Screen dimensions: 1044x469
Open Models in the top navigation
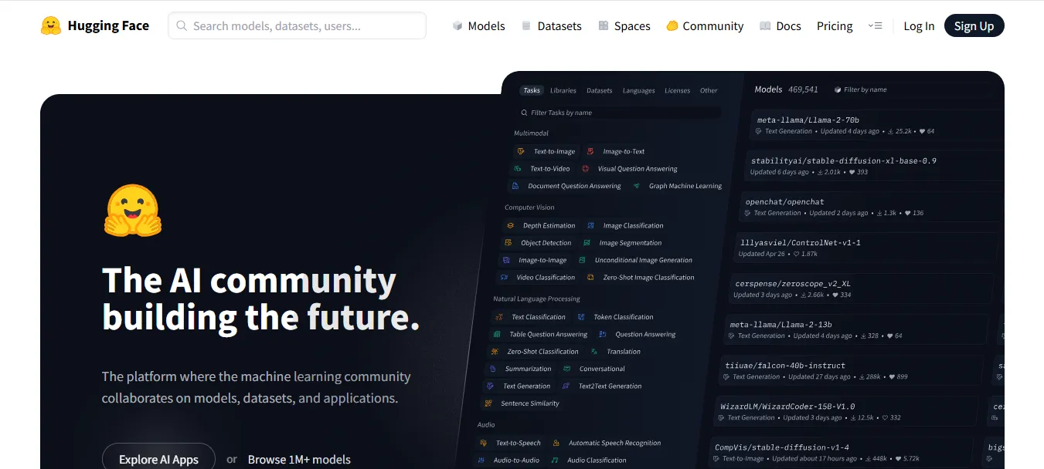[478, 25]
